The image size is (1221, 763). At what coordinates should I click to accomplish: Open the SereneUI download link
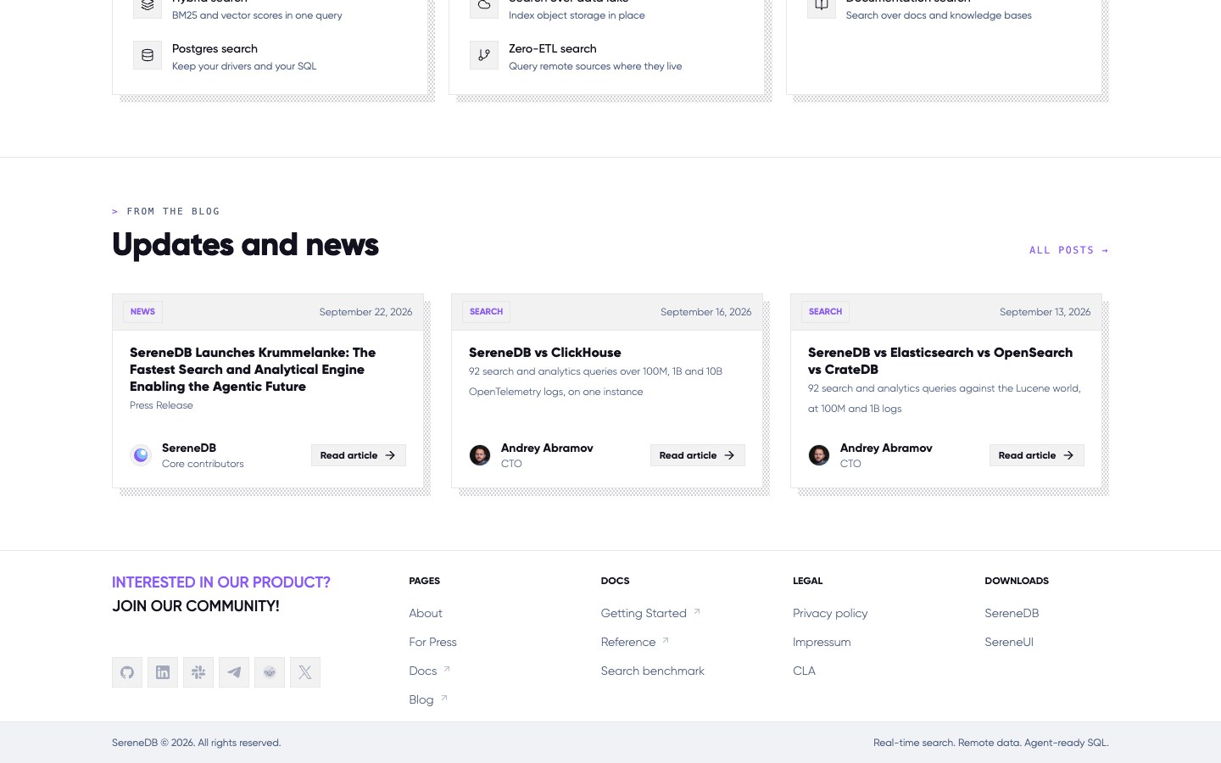pyautogui.click(x=1009, y=642)
